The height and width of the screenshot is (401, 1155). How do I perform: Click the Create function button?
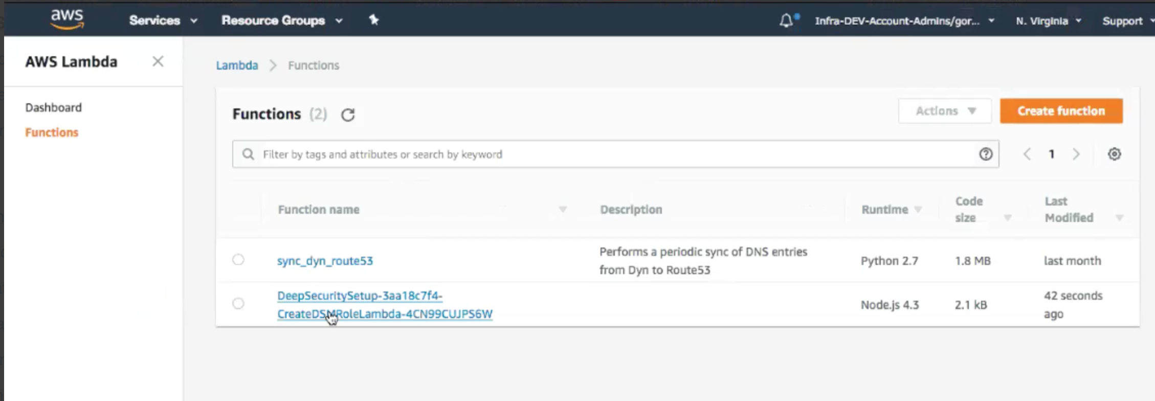[1061, 111]
